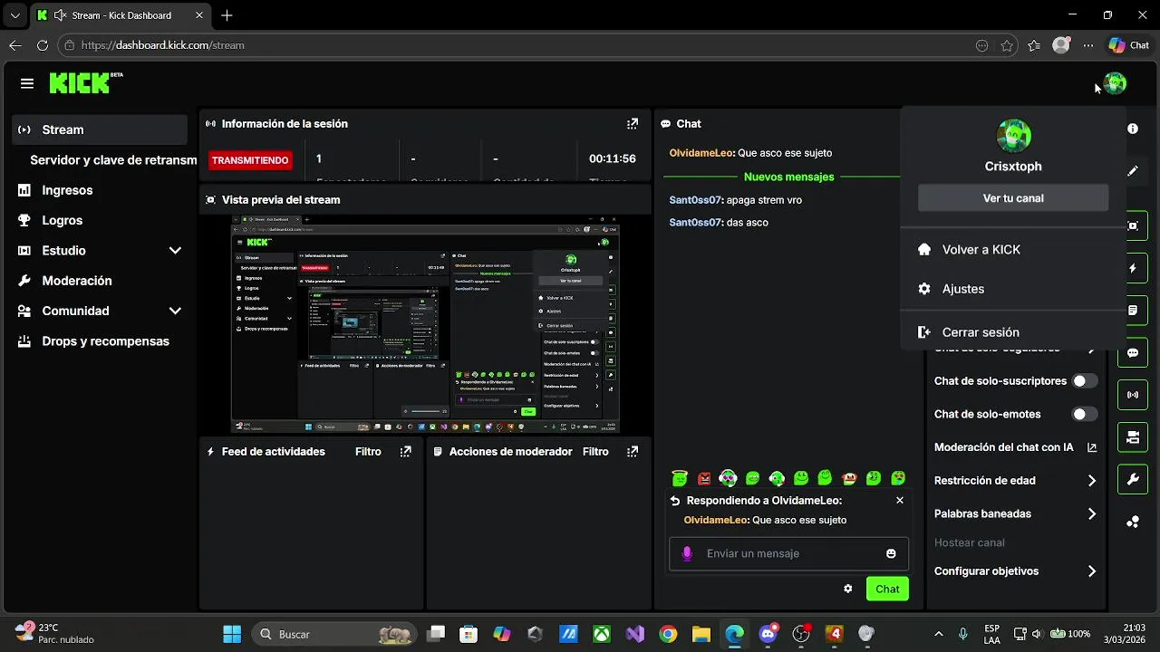Open browser tab list dropdown arrow

[14, 15]
